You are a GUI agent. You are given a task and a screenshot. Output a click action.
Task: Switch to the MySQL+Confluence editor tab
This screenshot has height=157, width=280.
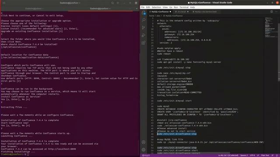(160, 12)
